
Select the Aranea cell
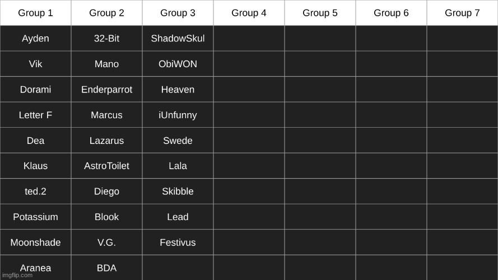click(x=35, y=267)
